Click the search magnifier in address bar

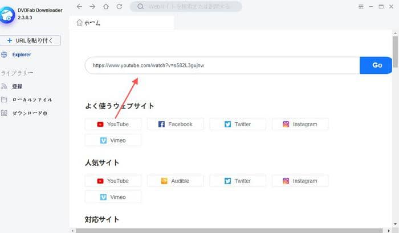point(140,6)
